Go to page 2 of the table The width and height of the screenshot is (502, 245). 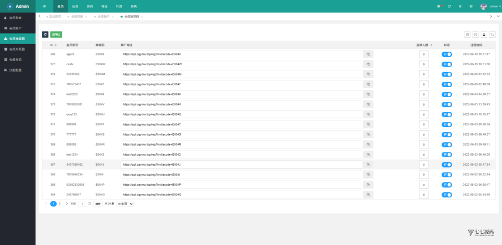[x=60, y=203]
